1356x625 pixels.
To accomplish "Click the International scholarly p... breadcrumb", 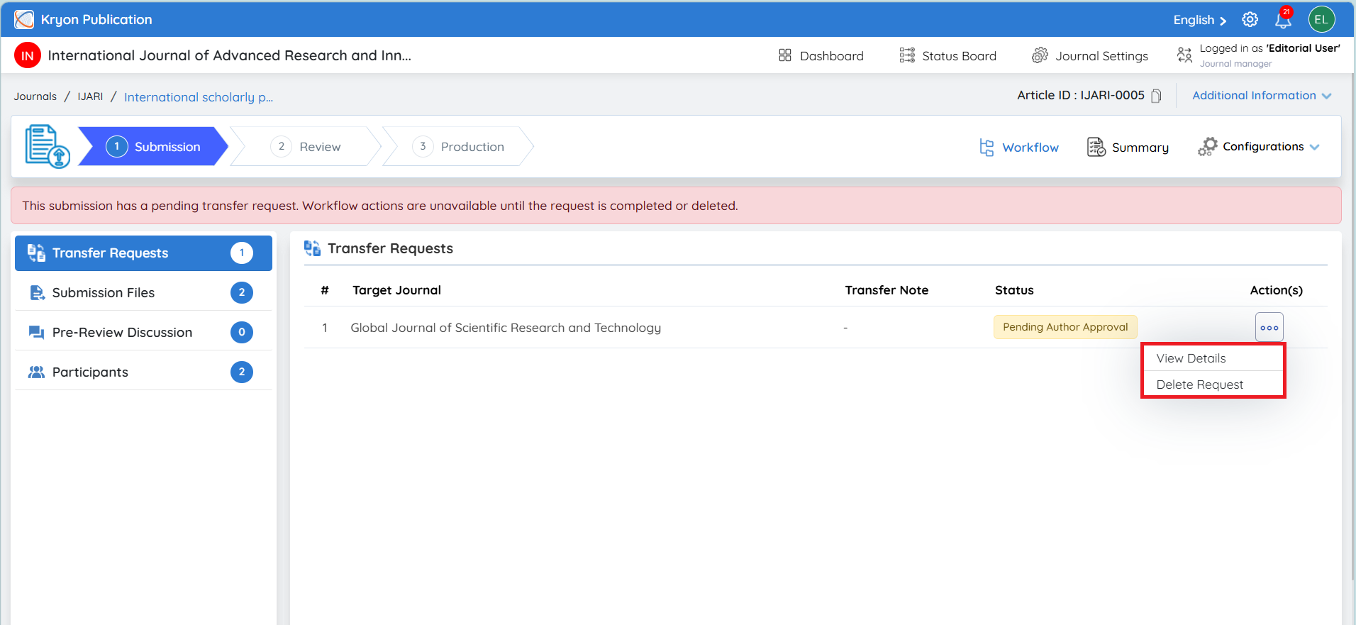I will point(199,97).
